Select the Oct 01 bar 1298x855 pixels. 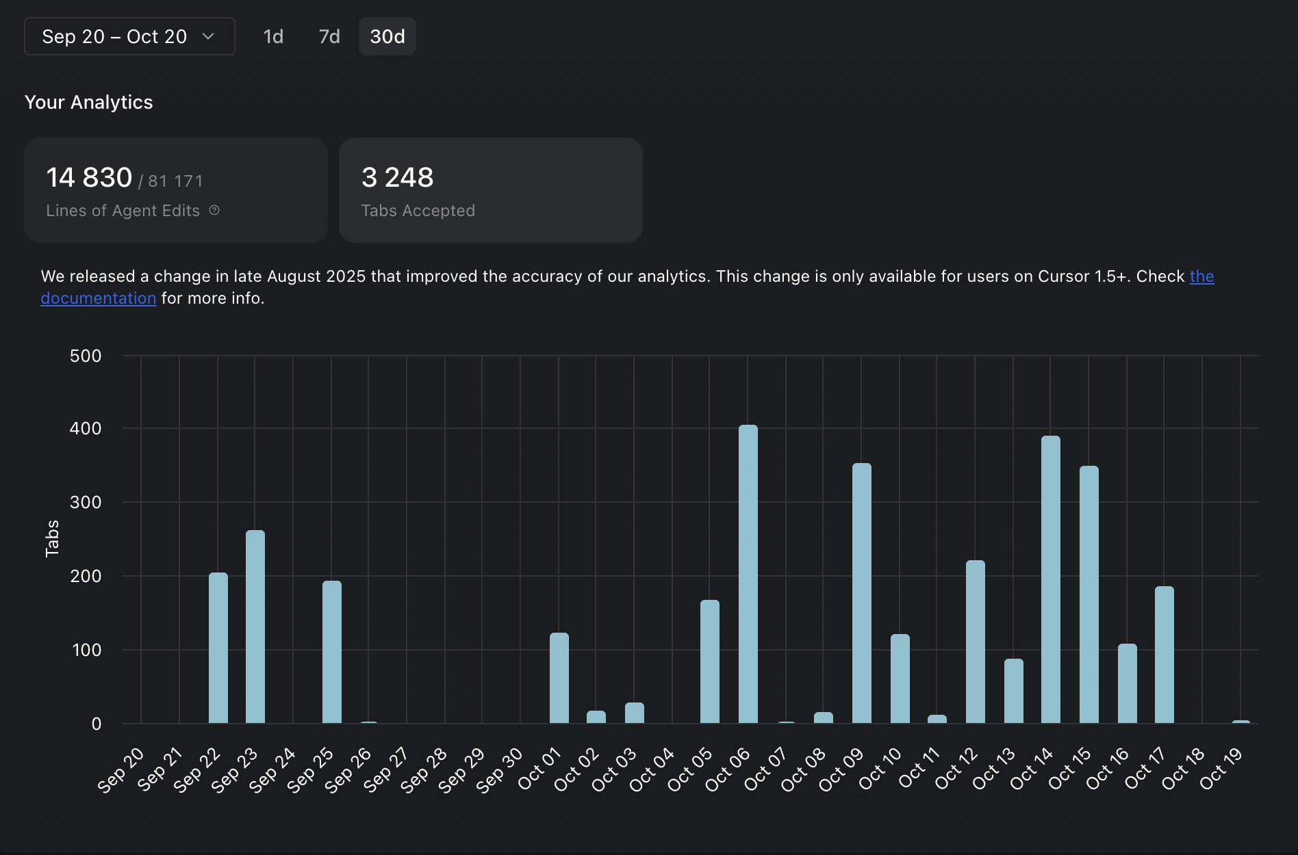coord(559,678)
